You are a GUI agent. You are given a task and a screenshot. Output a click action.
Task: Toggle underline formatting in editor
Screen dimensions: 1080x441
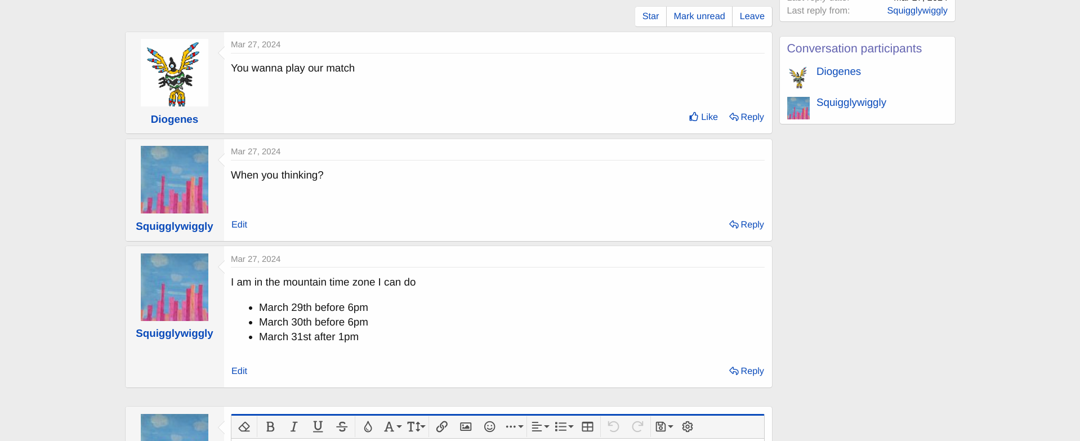(x=318, y=427)
